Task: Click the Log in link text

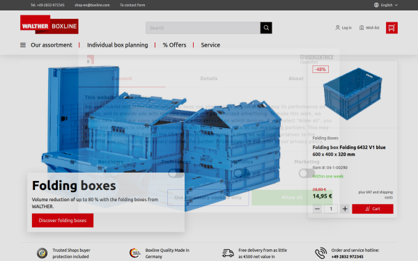Action: click(346, 28)
